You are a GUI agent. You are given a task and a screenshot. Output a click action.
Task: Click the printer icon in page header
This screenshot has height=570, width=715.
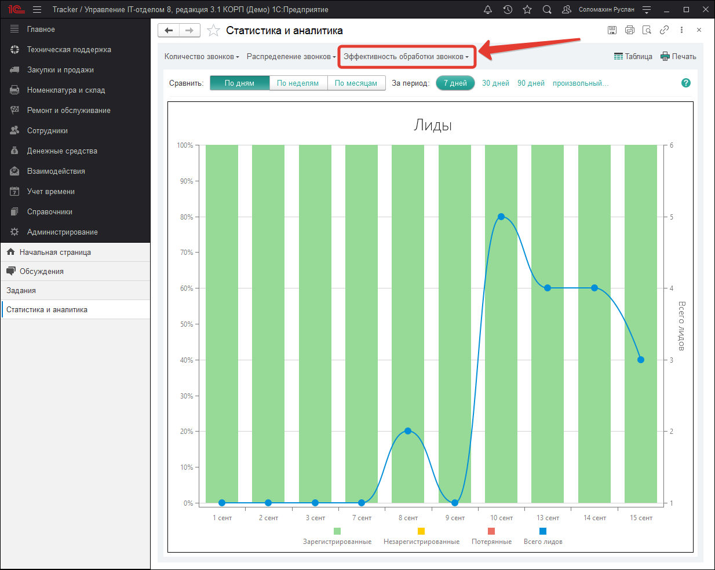630,30
